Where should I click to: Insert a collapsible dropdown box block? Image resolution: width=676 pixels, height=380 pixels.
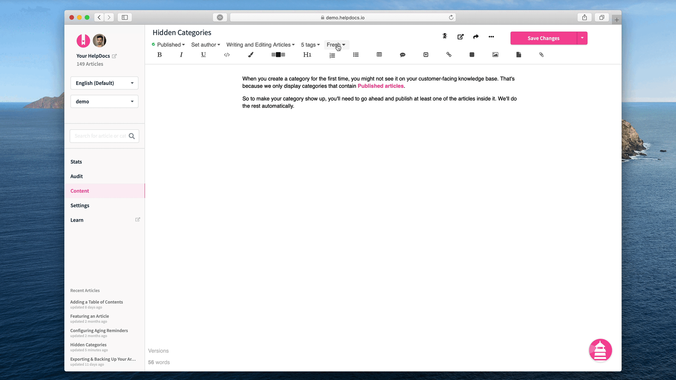(x=426, y=55)
